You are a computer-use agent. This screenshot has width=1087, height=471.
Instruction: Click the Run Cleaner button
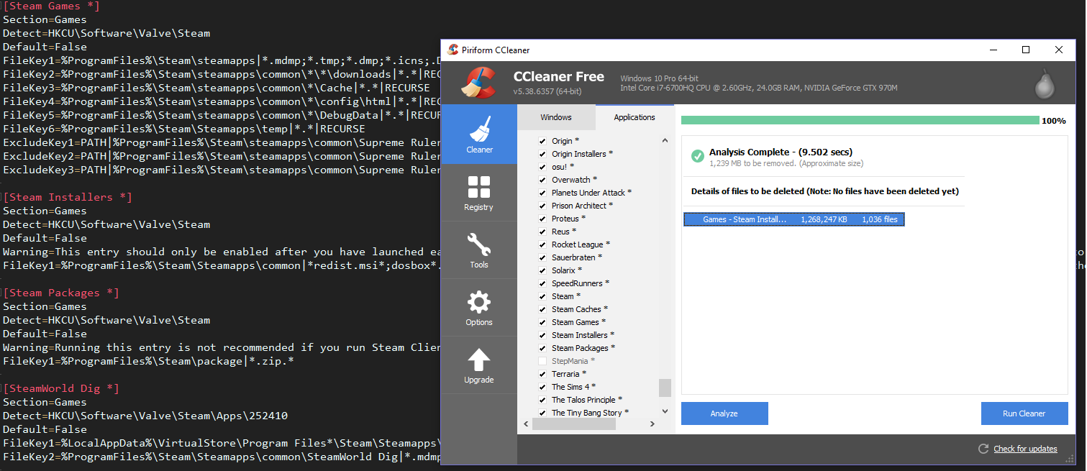coord(1024,413)
